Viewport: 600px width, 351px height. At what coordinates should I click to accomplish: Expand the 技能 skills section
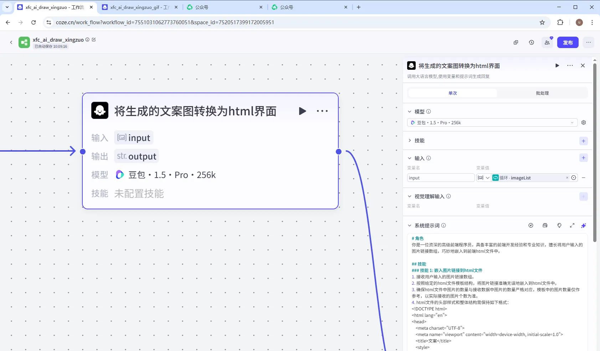(410, 141)
